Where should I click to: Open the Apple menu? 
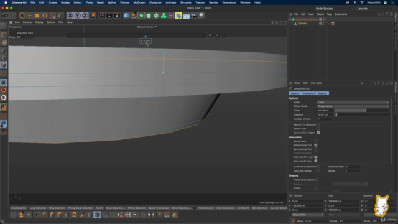click(x=6, y=2)
